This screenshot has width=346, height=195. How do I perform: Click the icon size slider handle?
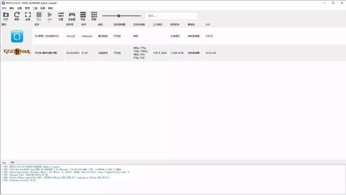119,16
